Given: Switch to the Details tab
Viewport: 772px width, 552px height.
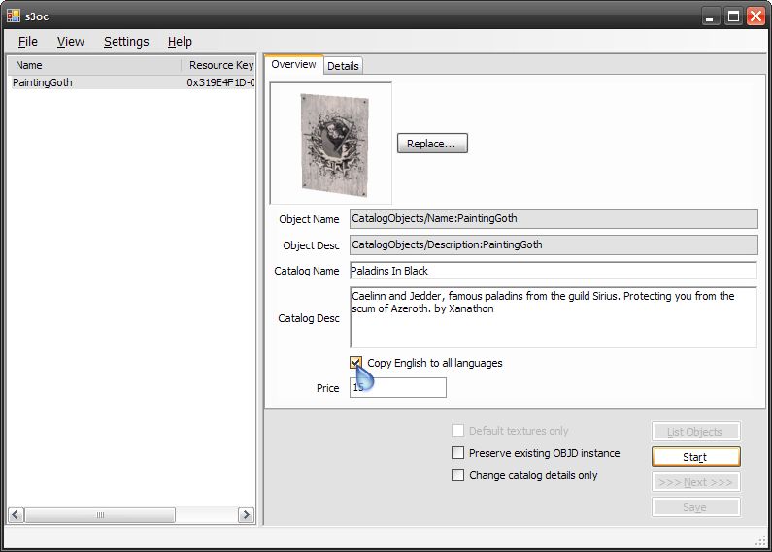Looking at the screenshot, I should pyautogui.click(x=343, y=66).
